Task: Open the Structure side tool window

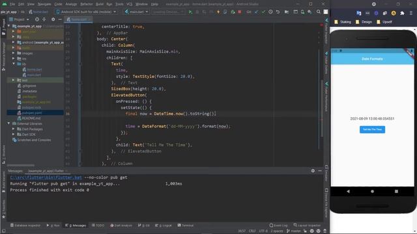Action: click(3, 155)
